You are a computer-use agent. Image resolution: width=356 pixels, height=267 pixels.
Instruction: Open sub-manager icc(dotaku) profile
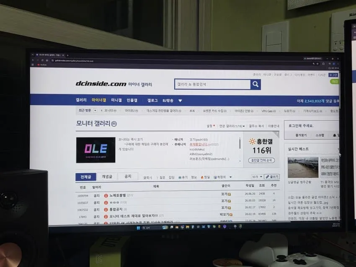(x=197, y=149)
